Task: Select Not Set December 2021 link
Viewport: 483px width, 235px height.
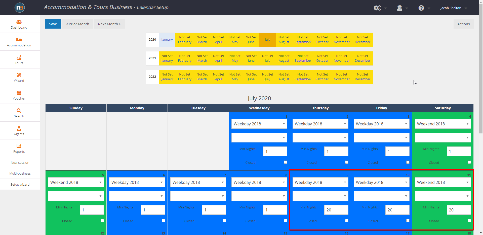Action: (x=363, y=58)
